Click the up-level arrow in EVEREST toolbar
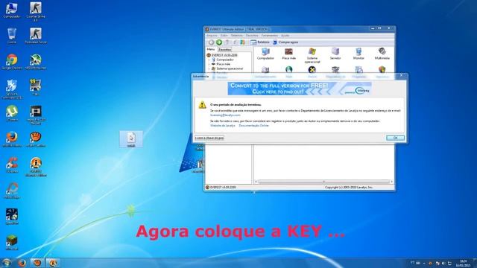477x268 pixels. click(x=227, y=42)
